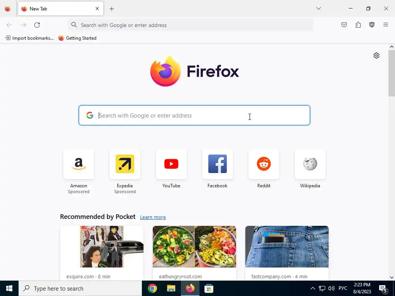Open uBlock Origin shield icon
The height and width of the screenshot is (296, 395).
pyautogui.click(x=372, y=25)
